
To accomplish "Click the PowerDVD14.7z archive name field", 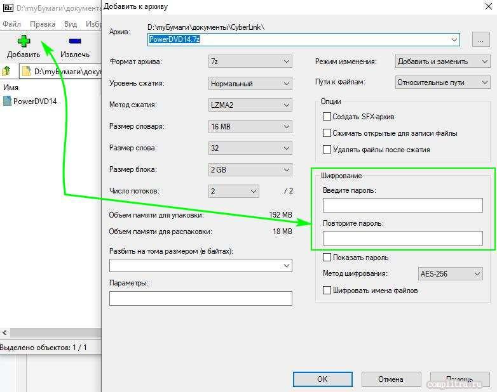I will point(304,39).
